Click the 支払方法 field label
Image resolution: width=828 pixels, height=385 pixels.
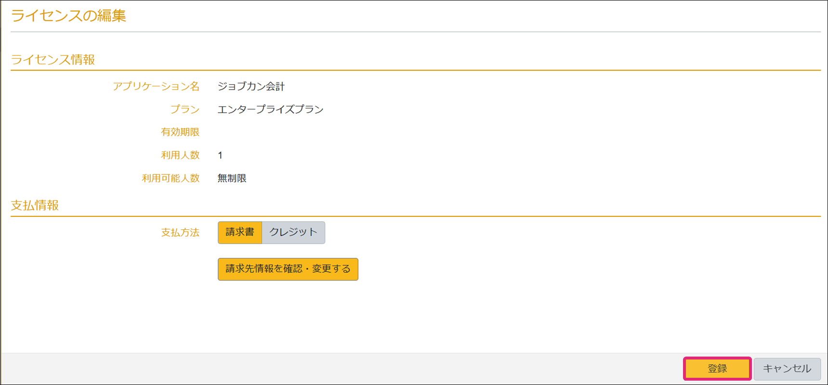click(x=180, y=233)
